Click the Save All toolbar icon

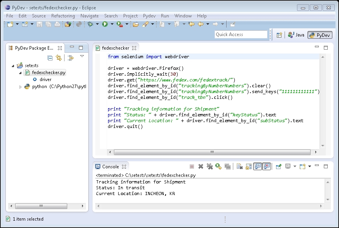48,24
